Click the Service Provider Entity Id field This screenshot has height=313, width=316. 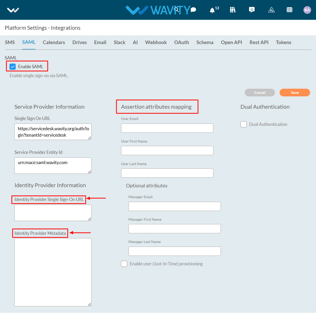point(53,166)
